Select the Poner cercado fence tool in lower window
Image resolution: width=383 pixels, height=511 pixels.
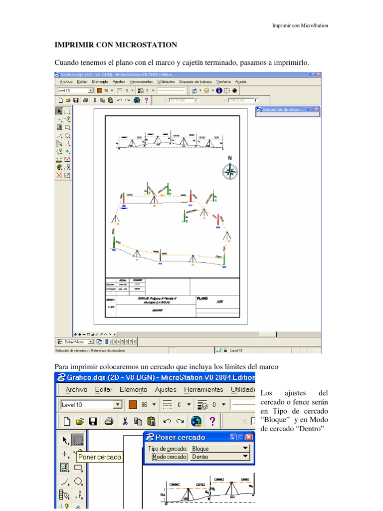(x=78, y=440)
